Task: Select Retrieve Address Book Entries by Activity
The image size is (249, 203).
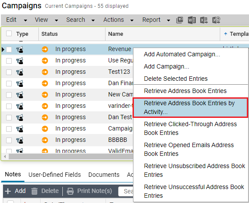Action: coord(190,108)
